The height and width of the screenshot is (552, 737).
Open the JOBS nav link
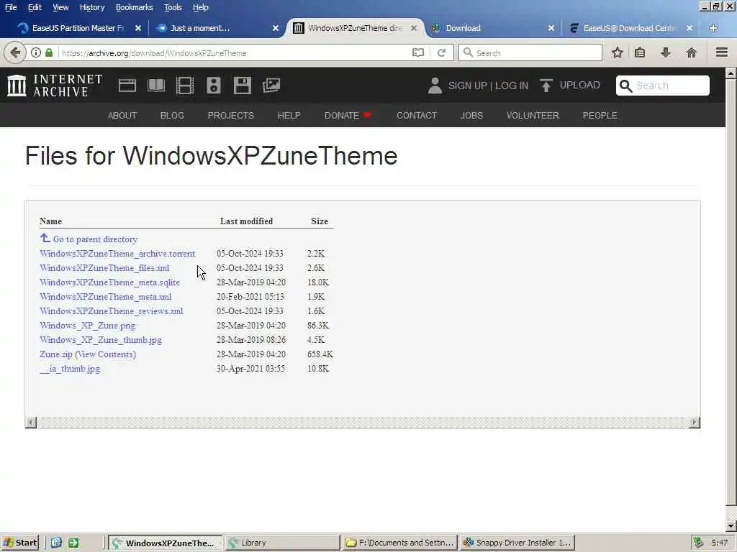(471, 116)
